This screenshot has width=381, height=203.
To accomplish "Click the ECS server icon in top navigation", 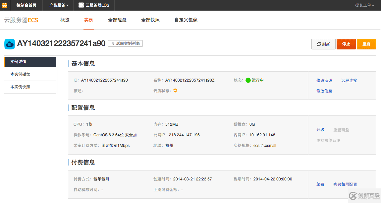I will point(81,5).
